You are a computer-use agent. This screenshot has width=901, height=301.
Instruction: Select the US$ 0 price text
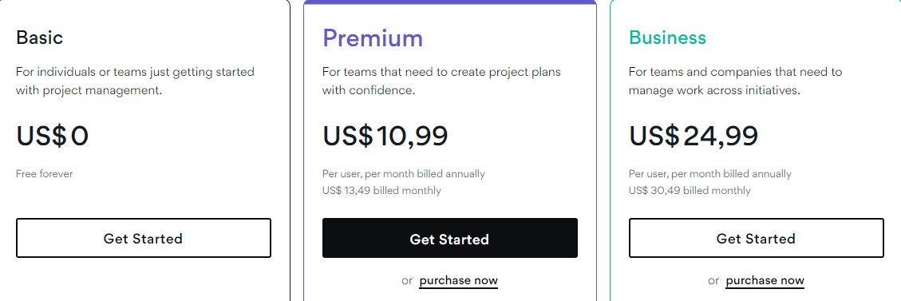[x=53, y=137]
